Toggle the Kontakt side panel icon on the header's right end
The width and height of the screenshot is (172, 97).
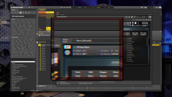[150, 17]
